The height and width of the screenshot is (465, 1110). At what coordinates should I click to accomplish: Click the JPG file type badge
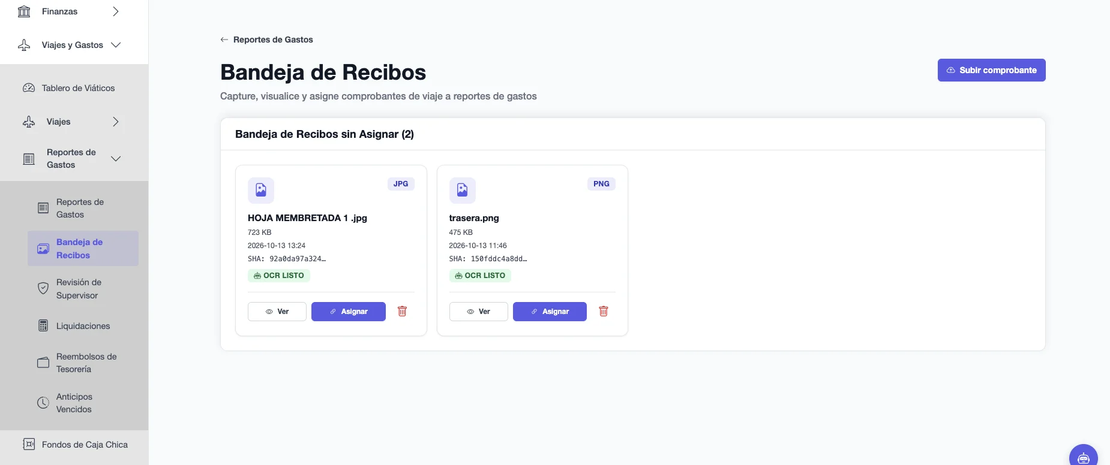(401, 184)
